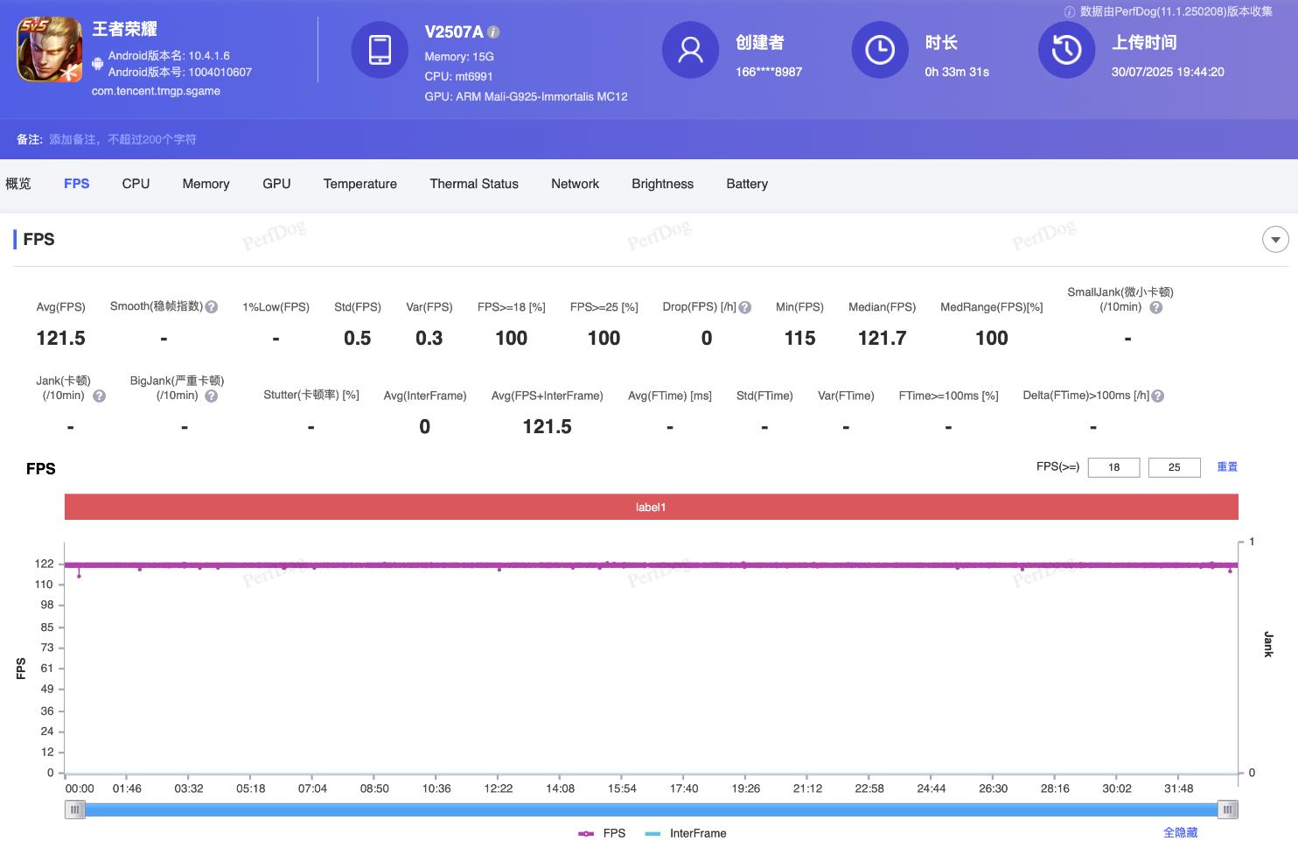Open the info icon next to V2507A
This screenshot has height=855, width=1298.
[x=493, y=32]
